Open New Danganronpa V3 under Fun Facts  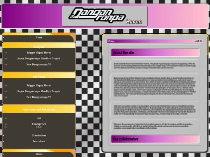(39, 97)
